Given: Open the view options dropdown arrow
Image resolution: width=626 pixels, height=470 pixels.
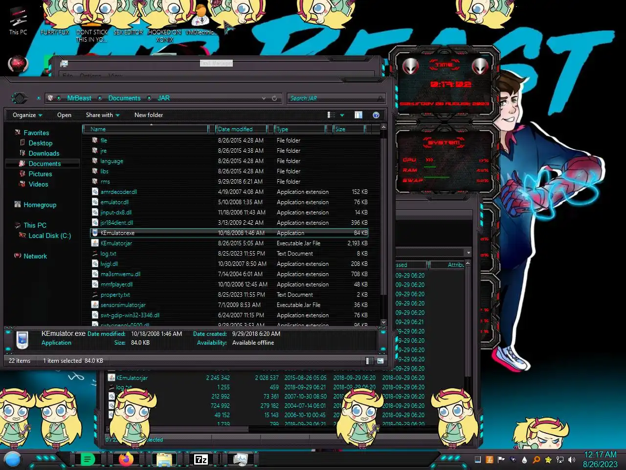Looking at the screenshot, I should coord(342,116).
